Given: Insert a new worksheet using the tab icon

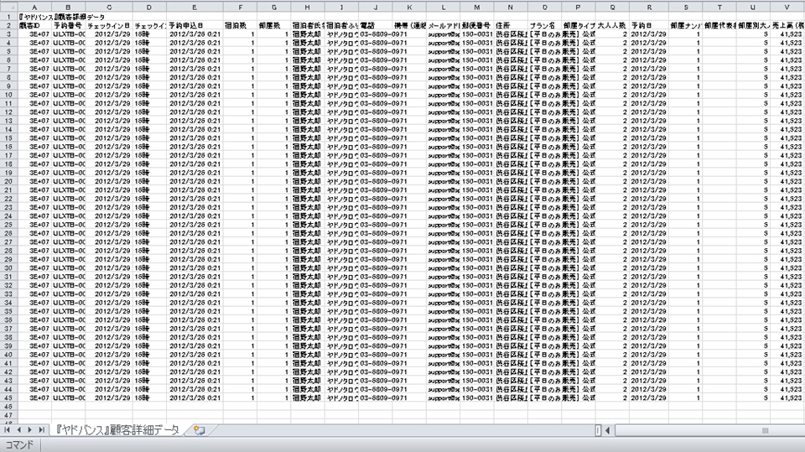Looking at the screenshot, I should coord(200,430).
